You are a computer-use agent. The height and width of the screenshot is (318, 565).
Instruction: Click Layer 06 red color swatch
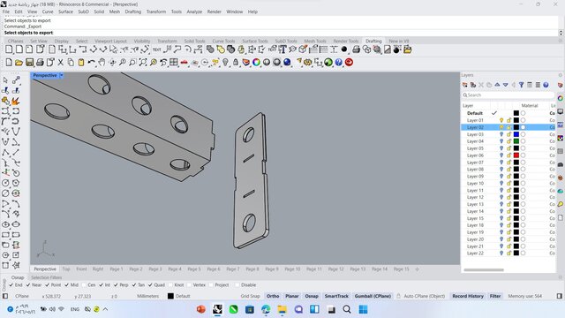516,155
